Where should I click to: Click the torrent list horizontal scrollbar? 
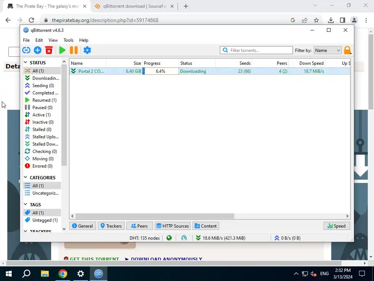[x=155, y=216]
